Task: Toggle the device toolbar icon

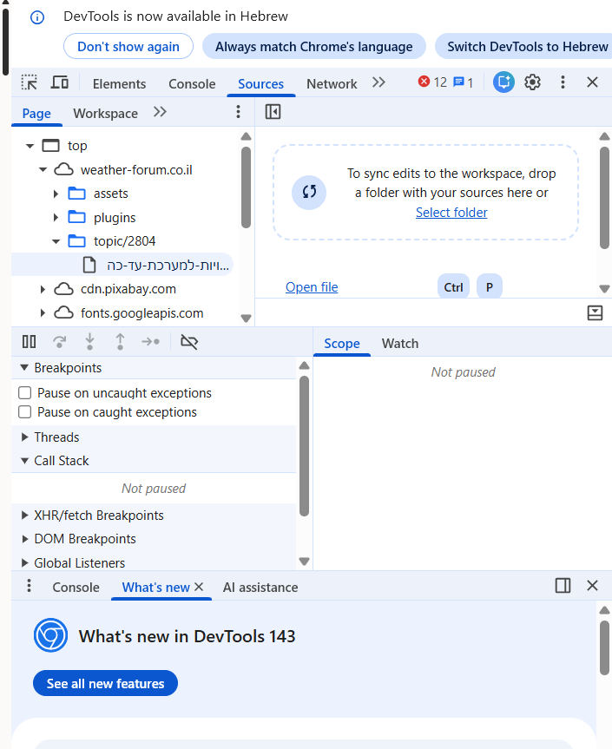Action: point(59,82)
